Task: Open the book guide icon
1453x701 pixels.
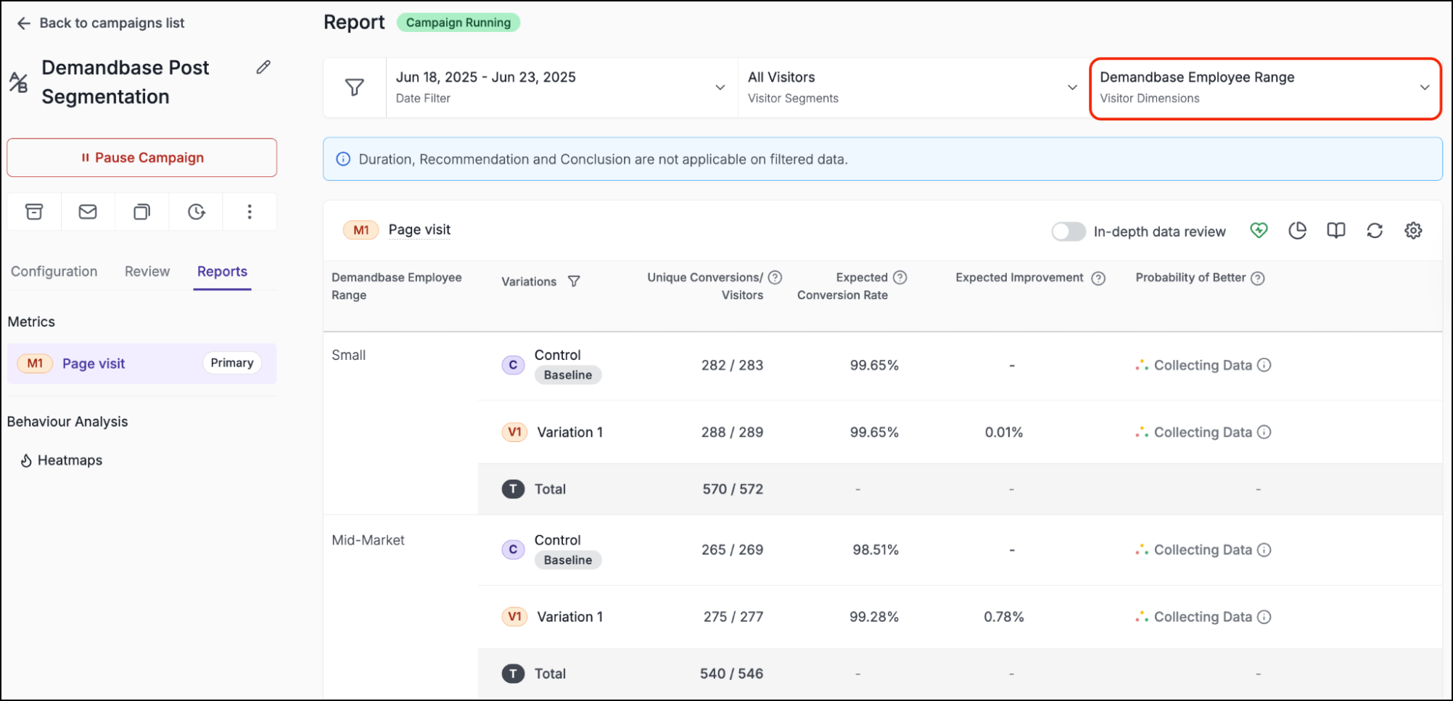Action: tap(1336, 231)
